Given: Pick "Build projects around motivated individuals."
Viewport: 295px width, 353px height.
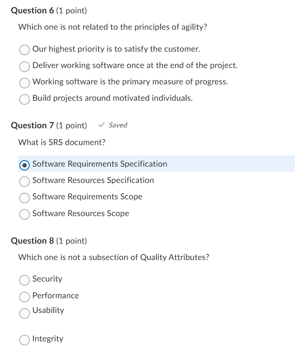Looking at the screenshot, I should [25, 99].
